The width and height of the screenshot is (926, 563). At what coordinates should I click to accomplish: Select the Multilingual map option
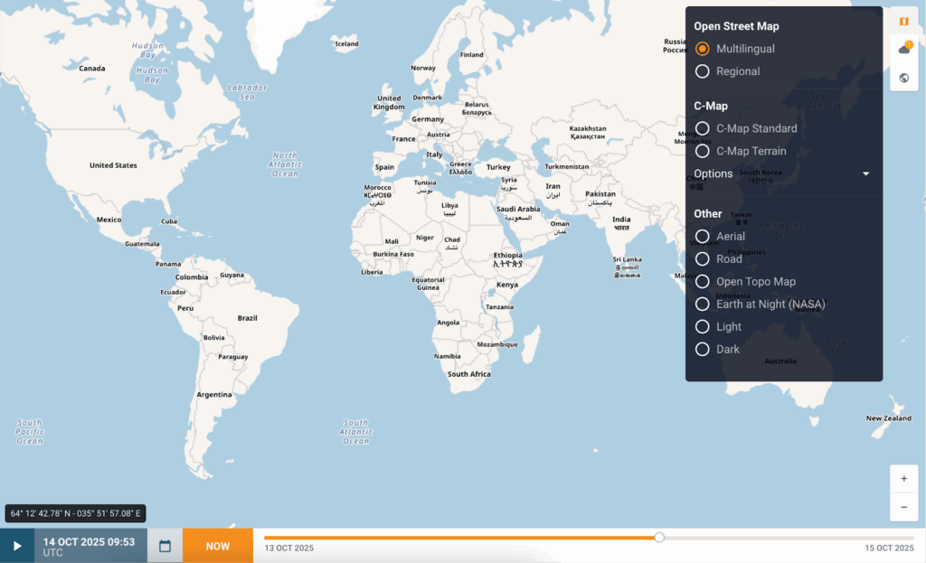[x=703, y=49]
